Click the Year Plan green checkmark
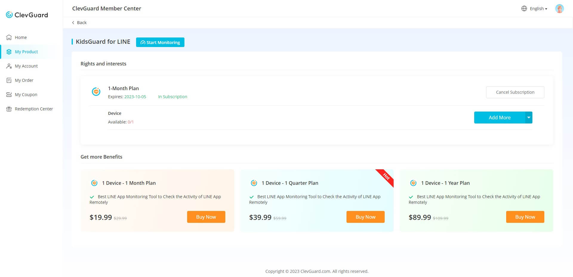This screenshot has height=277, width=573. click(x=411, y=197)
